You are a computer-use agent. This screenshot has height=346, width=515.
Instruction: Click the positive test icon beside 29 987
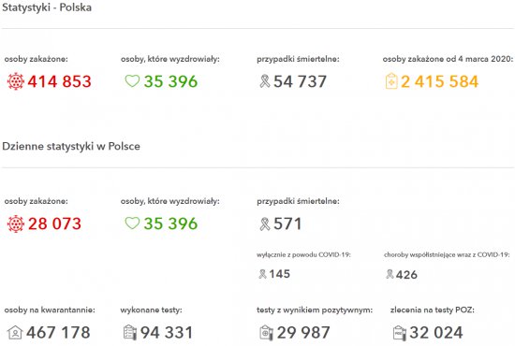point(266,333)
